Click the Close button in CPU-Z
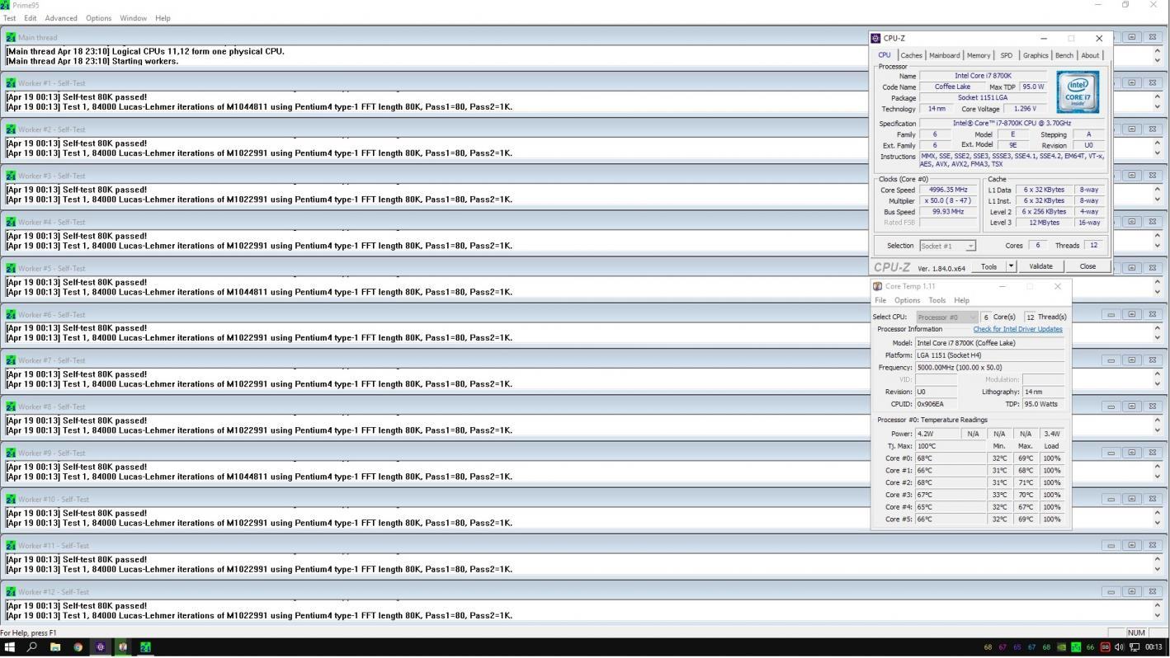 1087,266
